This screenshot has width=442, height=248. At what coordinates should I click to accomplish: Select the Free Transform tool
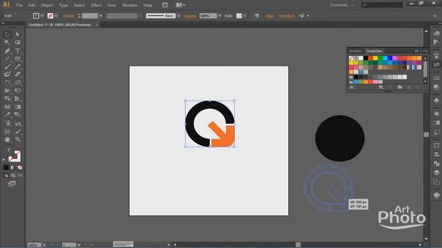click(17, 90)
